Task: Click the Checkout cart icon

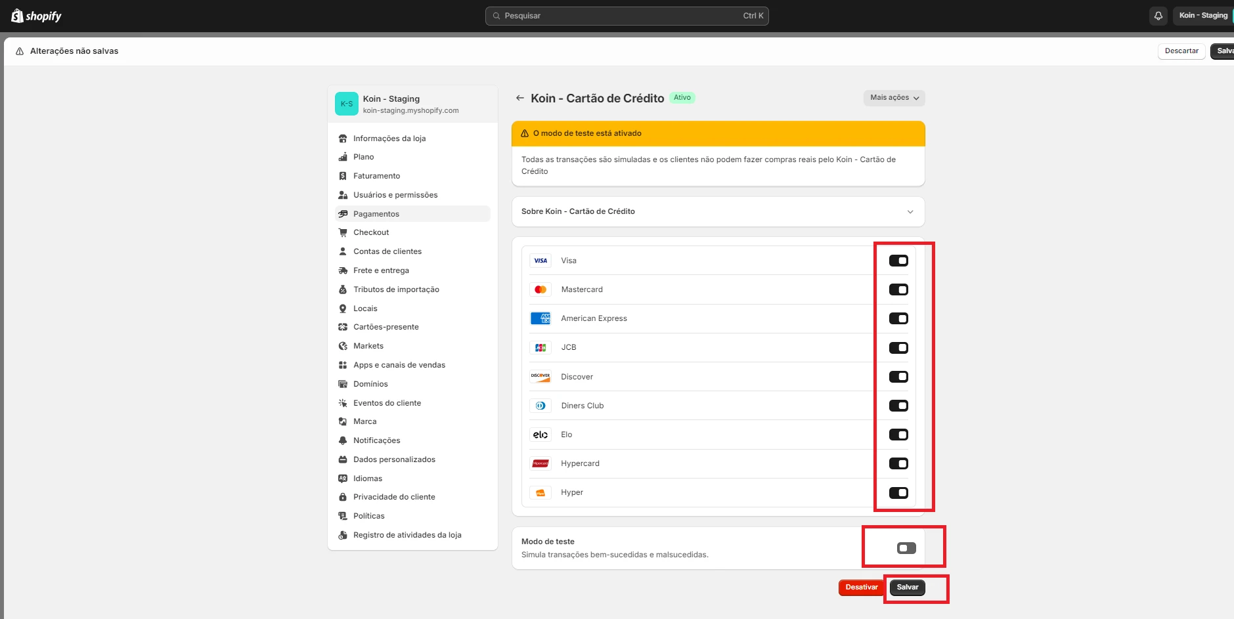Action: coord(343,232)
